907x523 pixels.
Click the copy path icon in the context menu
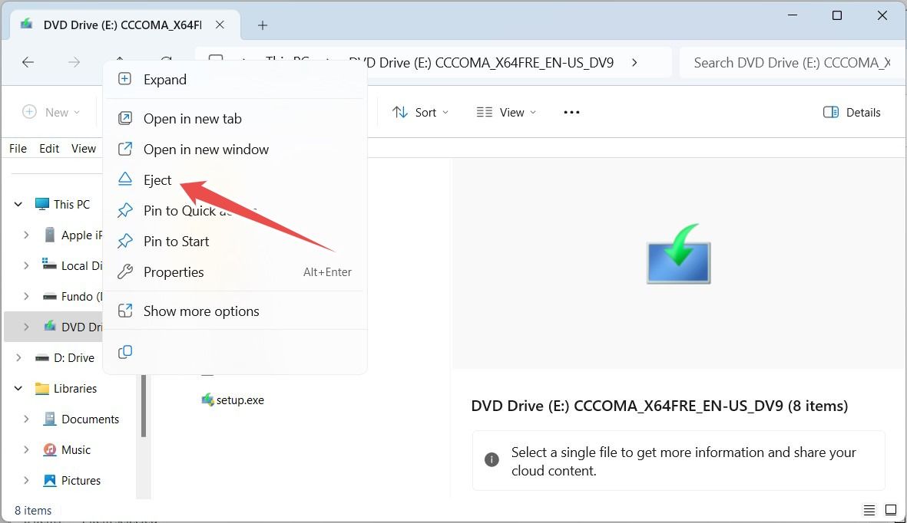(x=125, y=352)
